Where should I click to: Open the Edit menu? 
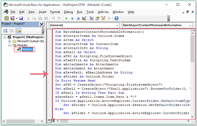point(22,12)
